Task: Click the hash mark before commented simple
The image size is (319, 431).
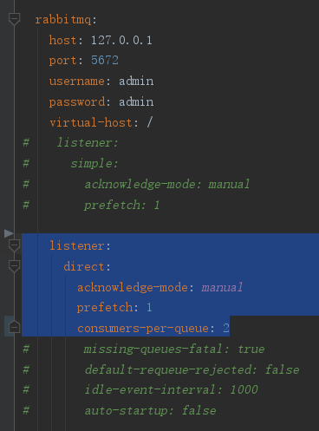Action: point(26,163)
